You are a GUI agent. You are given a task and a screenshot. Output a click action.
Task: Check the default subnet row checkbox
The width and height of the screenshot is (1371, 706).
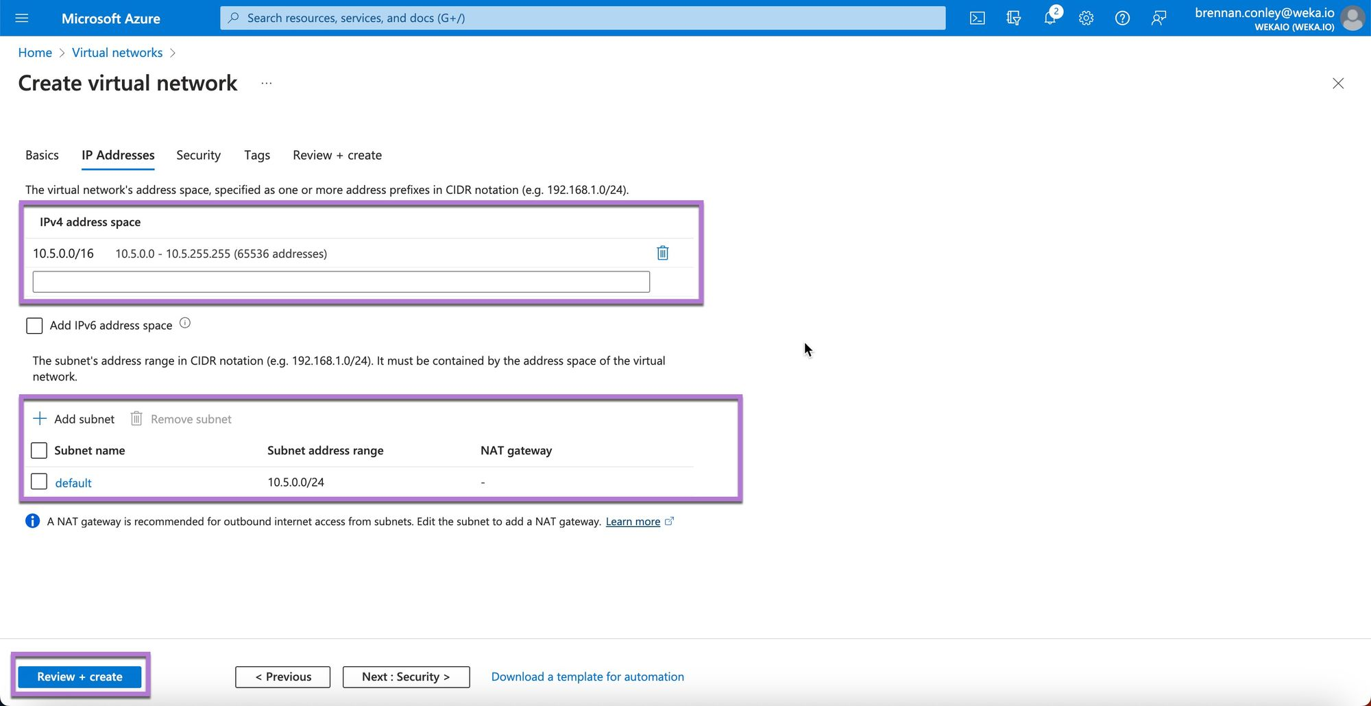click(x=39, y=482)
